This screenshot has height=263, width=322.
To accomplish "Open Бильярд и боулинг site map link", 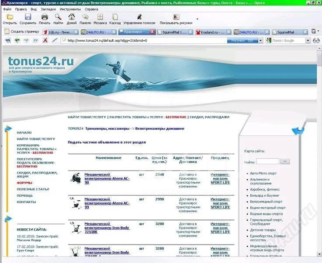I will (x=265, y=195).
